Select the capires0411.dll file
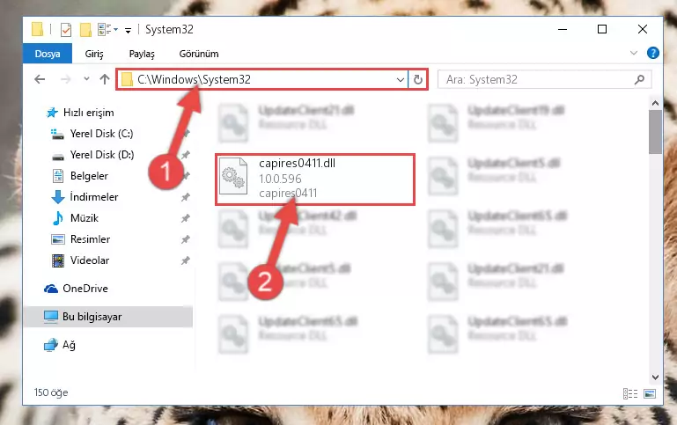This screenshot has height=425, width=677. click(315, 179)
